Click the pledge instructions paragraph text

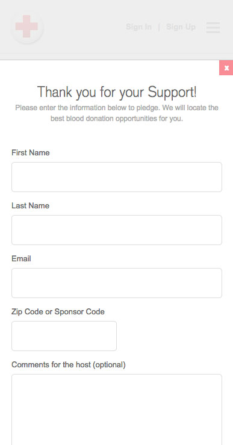coord(117,113)
